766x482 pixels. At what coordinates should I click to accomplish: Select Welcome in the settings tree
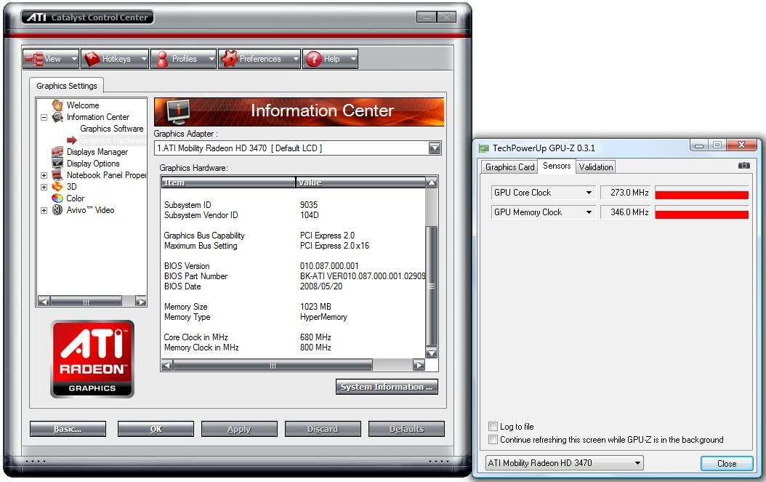click(x=83, y=105)
